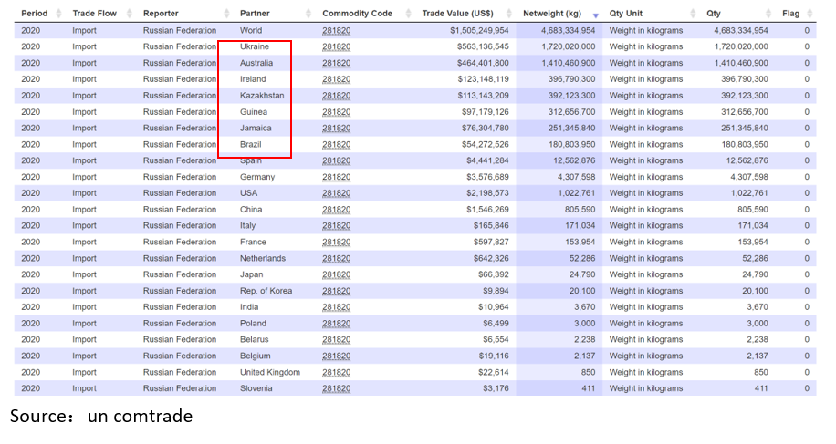Select the Brazil partner cell

pos(251,144)
